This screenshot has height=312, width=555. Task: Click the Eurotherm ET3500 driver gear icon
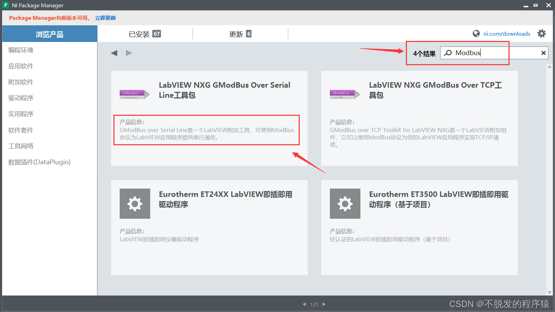(x=345, y=203)
